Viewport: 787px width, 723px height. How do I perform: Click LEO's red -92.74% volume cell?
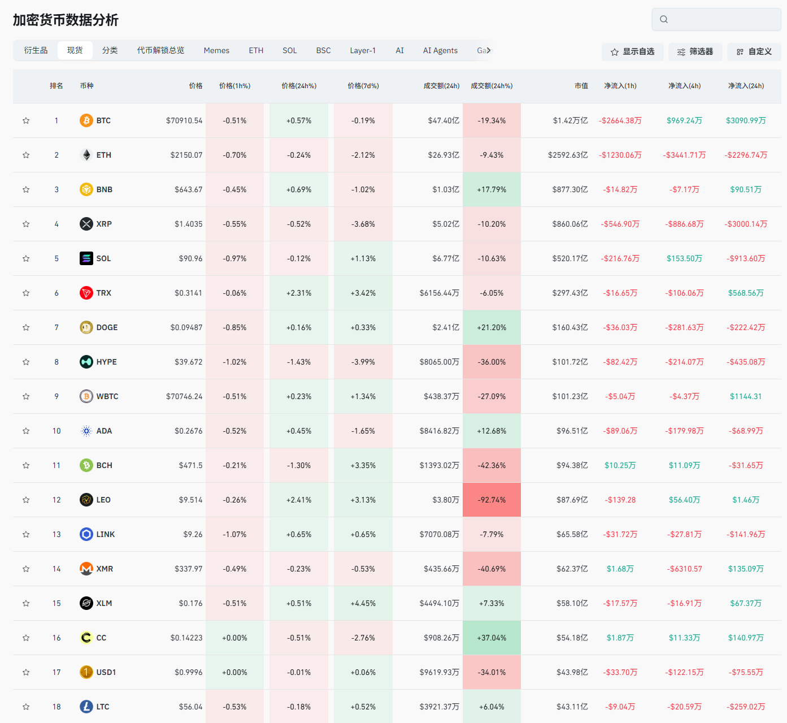pyautogui.click(x=492, y=500)
